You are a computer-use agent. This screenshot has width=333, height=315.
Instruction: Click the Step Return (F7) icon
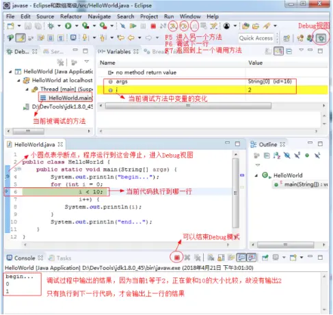point(194,27)
